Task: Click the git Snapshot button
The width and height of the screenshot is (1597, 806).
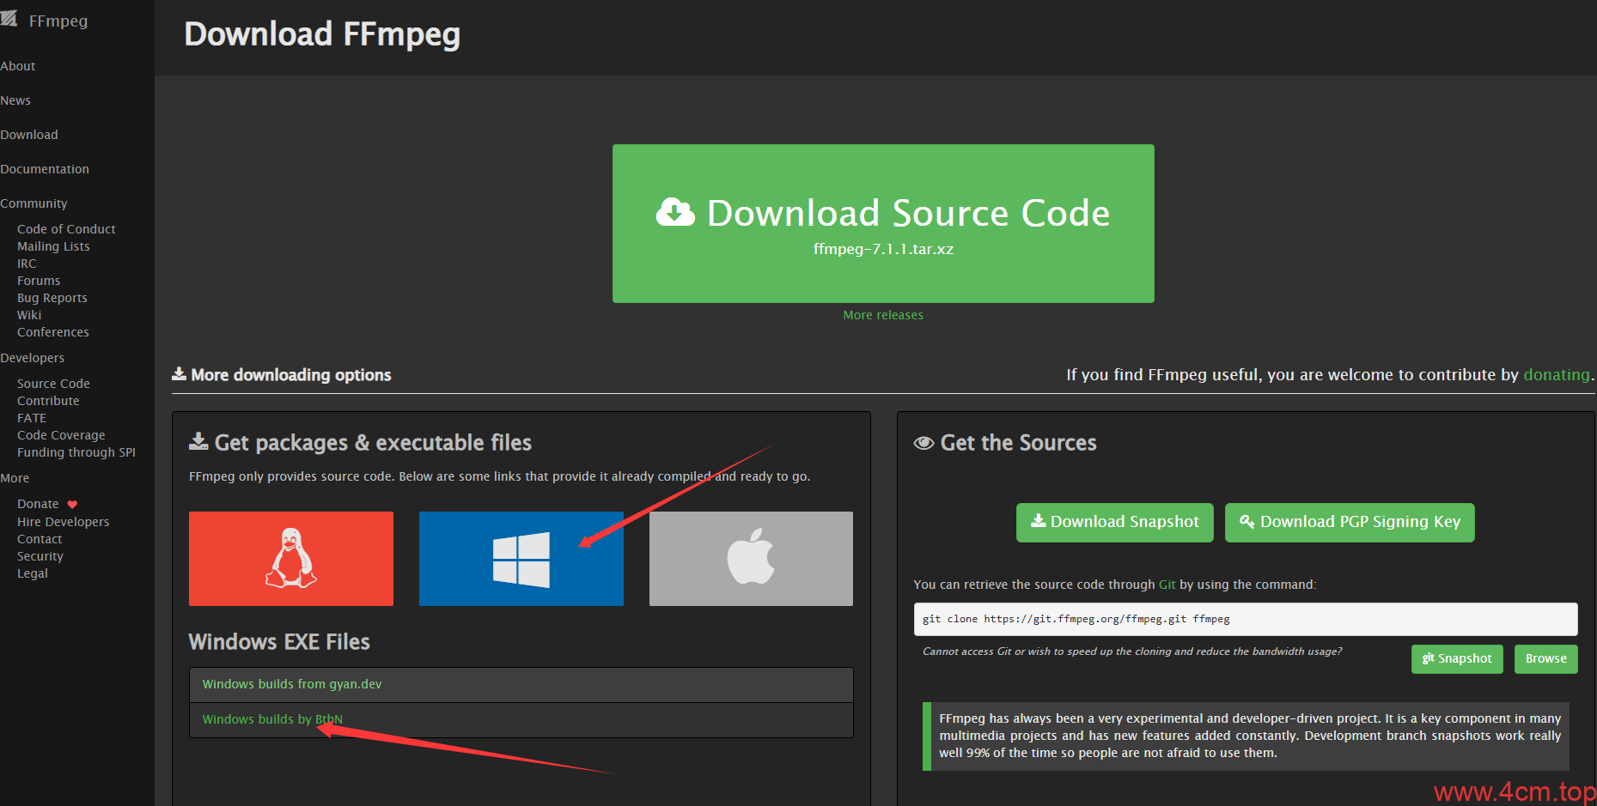Action: pos(1457,658)
